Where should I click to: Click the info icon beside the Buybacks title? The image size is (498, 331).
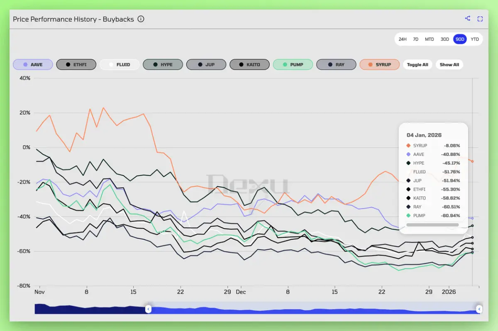coord(141,19)
